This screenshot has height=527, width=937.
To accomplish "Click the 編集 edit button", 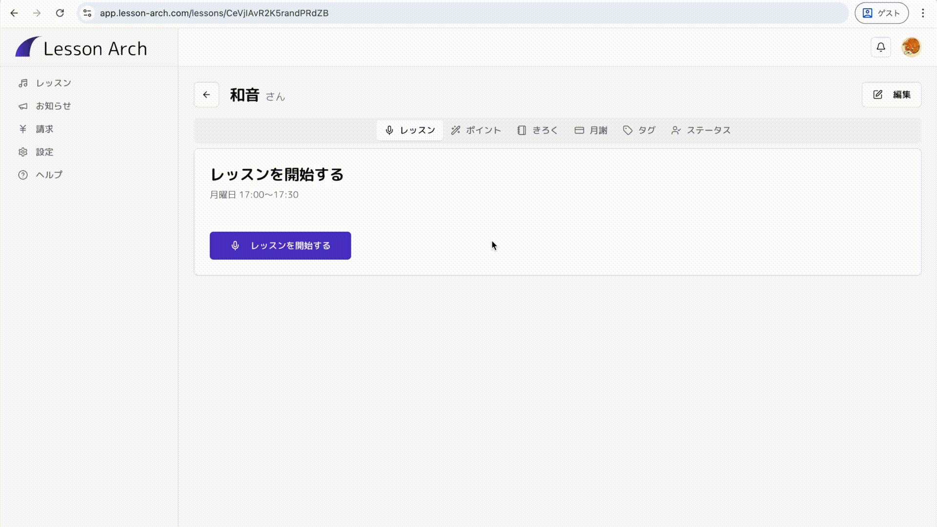I will click(x=892, y=95).
